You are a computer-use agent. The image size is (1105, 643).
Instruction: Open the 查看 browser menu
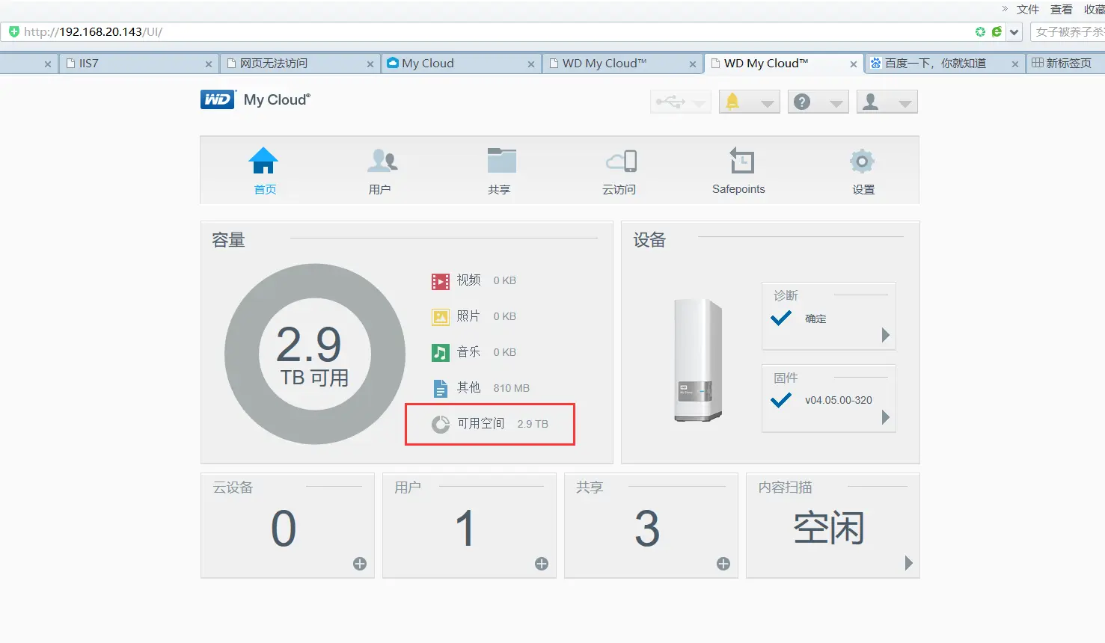(1062, 10)
